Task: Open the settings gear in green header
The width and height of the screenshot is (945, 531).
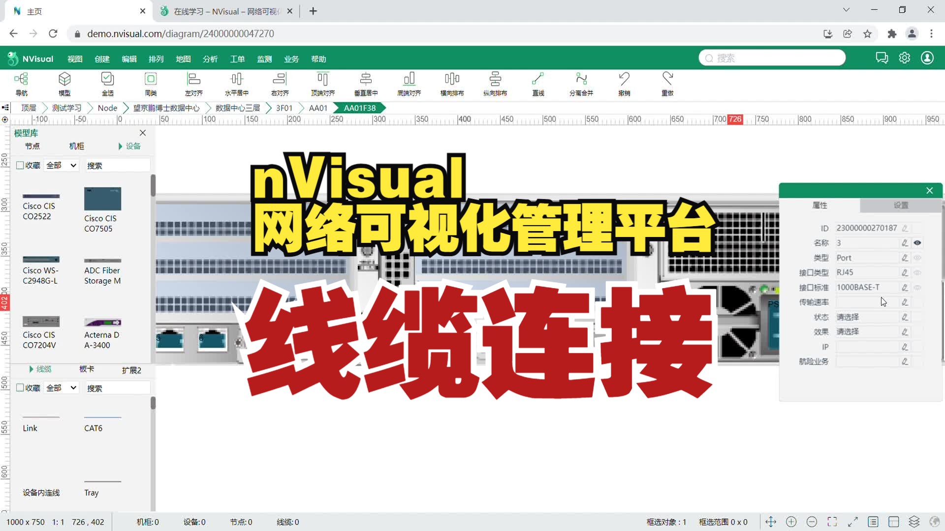Action: (905, 58)
